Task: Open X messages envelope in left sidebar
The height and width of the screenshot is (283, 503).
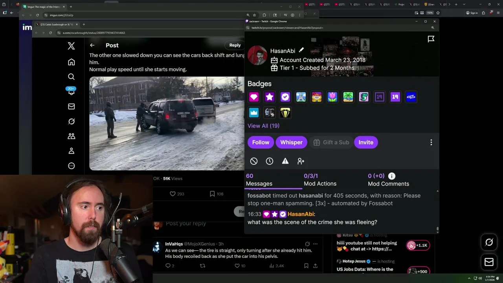Action: pyautogui.click(x=71, y=107)
